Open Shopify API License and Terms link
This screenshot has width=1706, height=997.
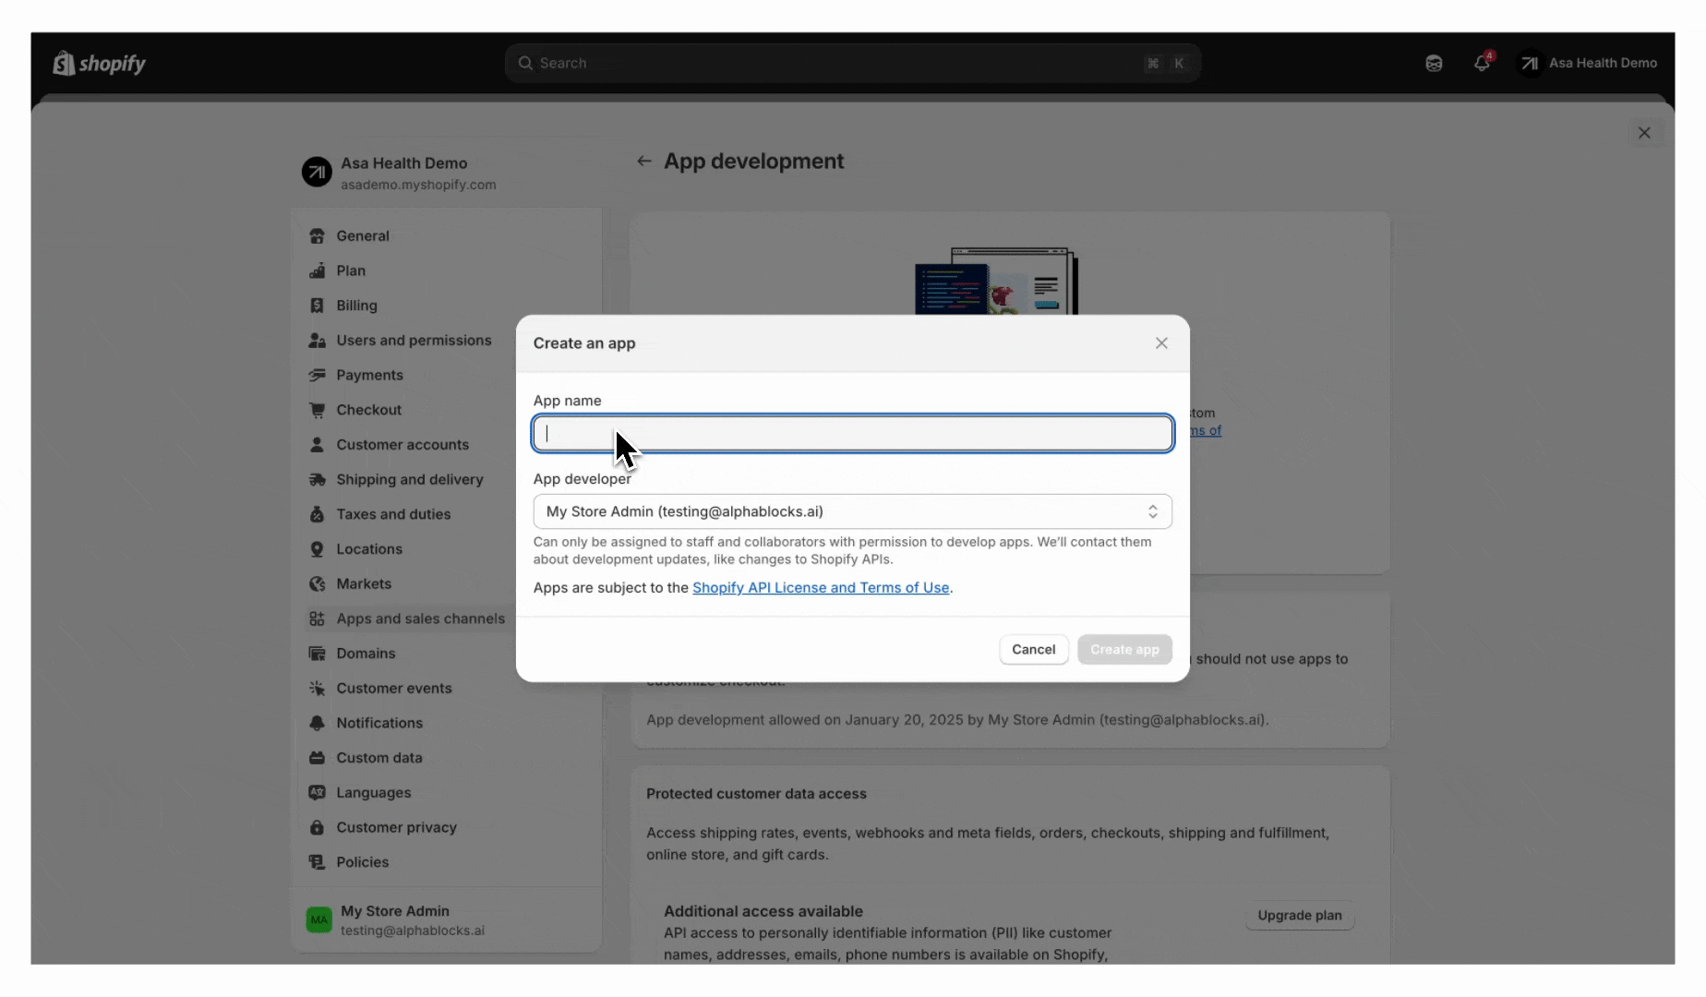[821, 587]
